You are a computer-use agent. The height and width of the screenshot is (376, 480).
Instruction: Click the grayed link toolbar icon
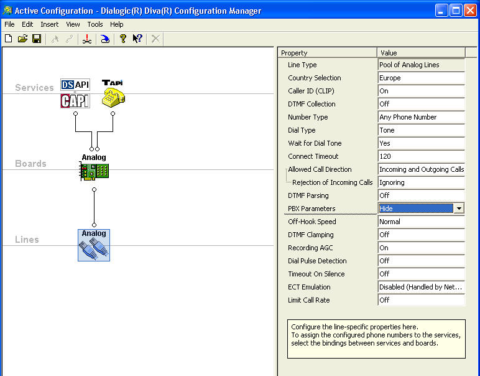[70, 39]
